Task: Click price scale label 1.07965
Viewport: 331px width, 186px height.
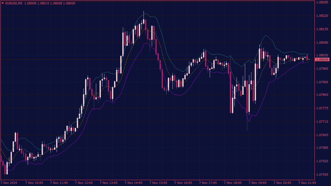Action: coord(322,69)
